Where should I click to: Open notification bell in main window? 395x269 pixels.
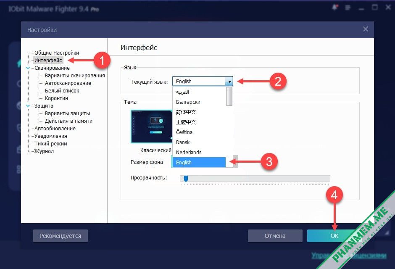tap(335, 7)
